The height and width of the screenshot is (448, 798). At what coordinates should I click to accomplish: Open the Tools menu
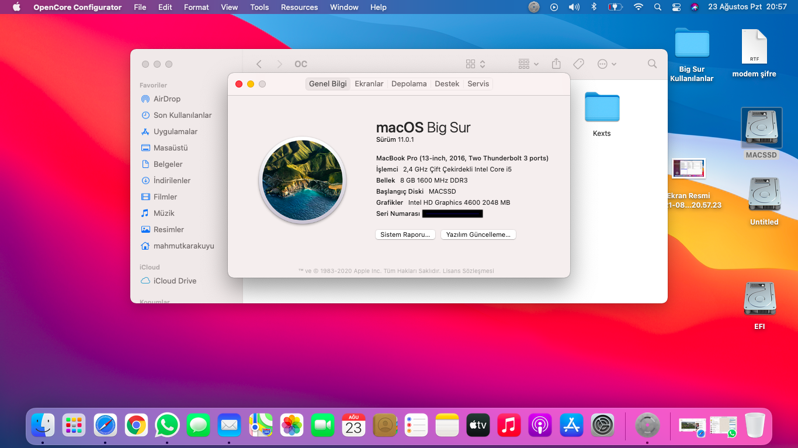click(259, 8)
